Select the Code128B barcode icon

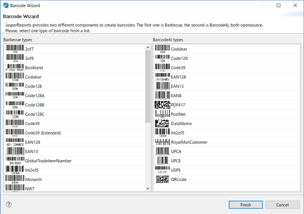[15, 105]
